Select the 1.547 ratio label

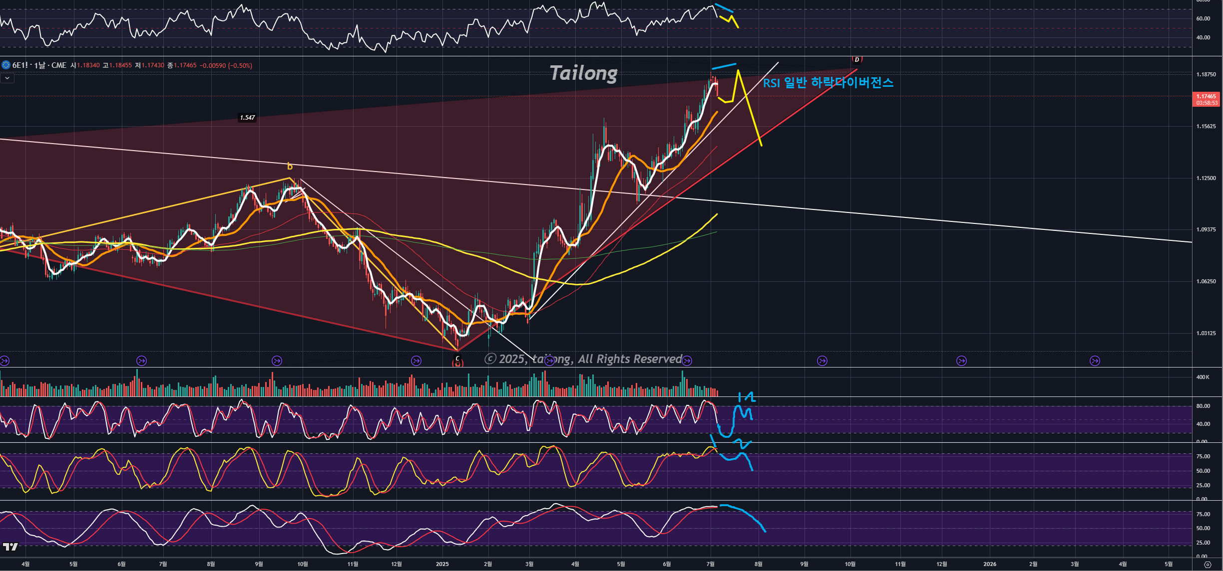tap(247, 118)
